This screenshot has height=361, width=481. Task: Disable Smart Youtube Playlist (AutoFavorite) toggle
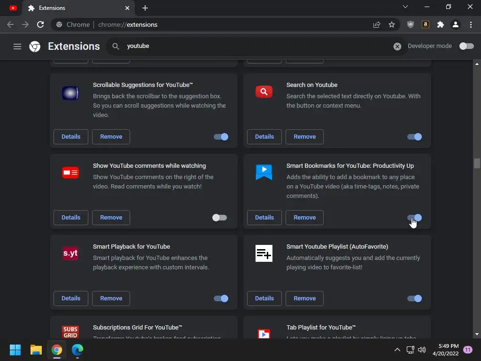(414, 298)
